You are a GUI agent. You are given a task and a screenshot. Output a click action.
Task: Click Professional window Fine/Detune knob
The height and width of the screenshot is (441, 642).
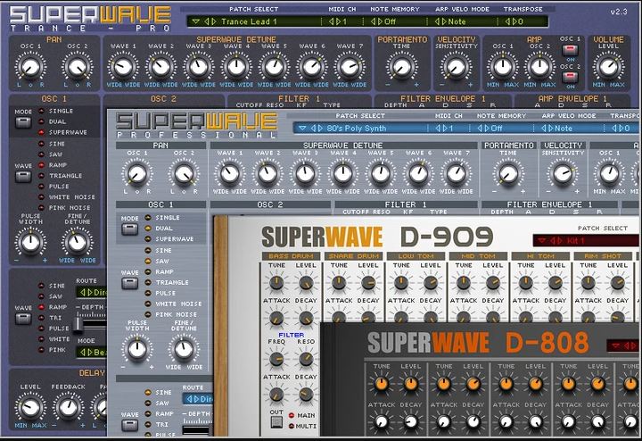[184, 349]
